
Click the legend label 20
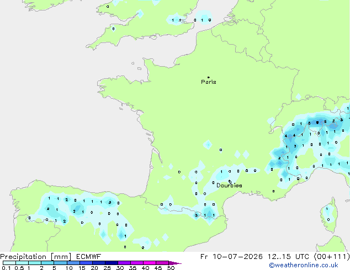coord(94,268)
